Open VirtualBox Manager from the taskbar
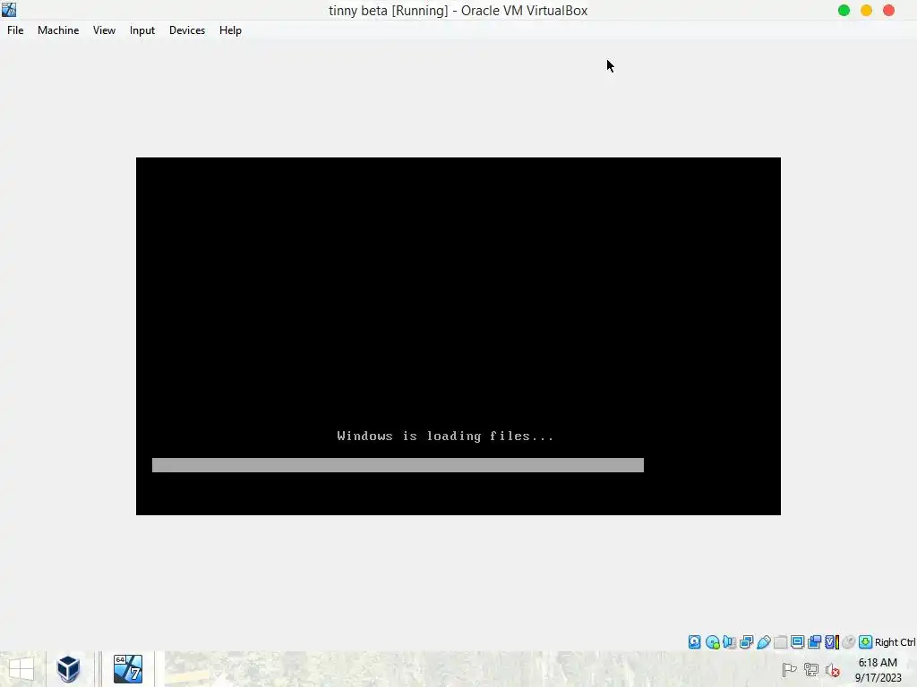This screenshot has width=917, height=687. point(68,669)
